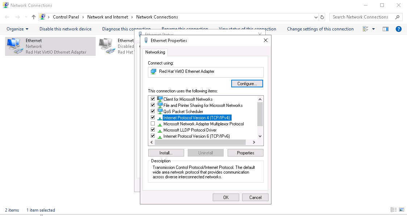
Task: Open address bar history dropdown
Action: coord(316,17)
